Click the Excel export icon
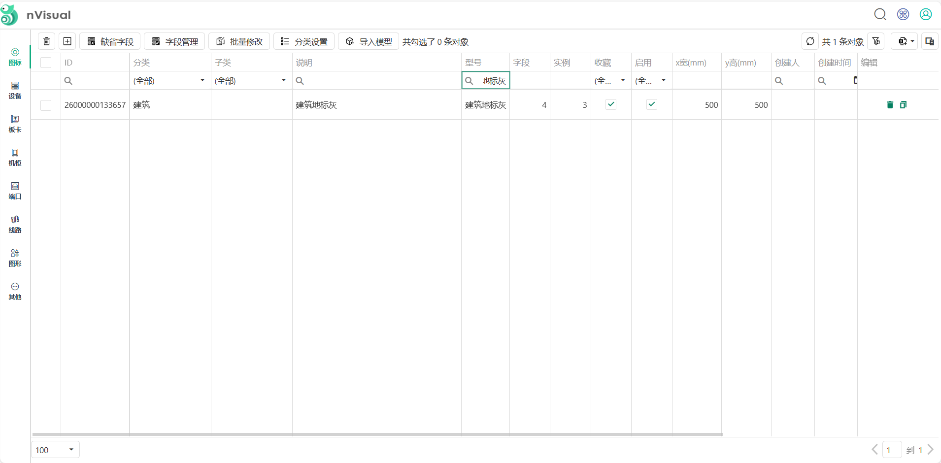 click(902, 41)
